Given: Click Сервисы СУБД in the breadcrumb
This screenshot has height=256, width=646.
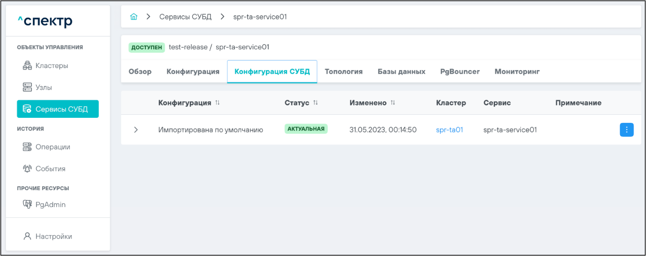Looking at the screenshot, I should pos(185,17).
